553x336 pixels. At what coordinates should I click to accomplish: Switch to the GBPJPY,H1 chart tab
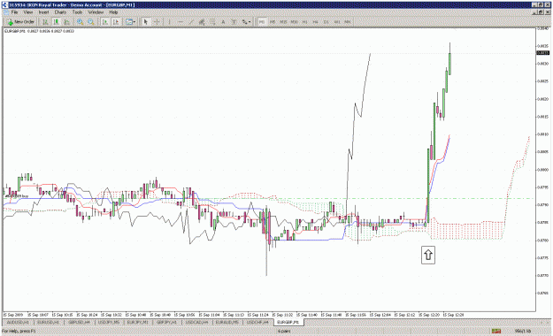point(167,323)
